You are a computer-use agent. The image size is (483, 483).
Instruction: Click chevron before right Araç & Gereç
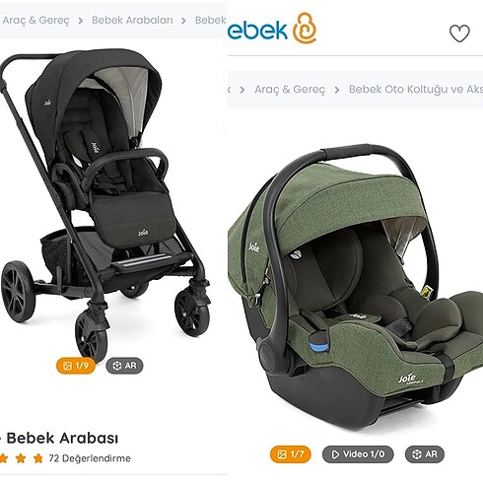[242, 90]
